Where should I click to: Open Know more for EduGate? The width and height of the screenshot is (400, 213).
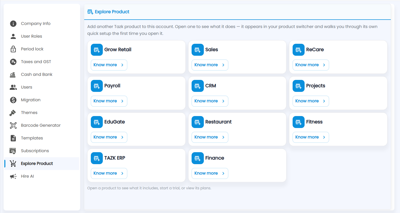pyautogui.click(x=109, y=137)
